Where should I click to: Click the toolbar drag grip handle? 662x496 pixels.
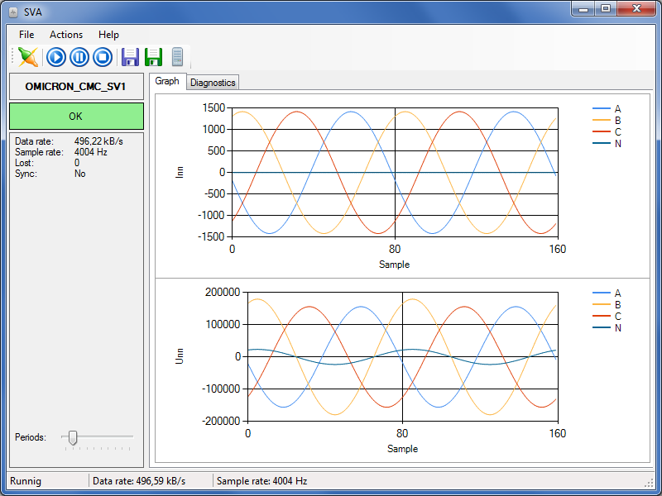(12, 57)
